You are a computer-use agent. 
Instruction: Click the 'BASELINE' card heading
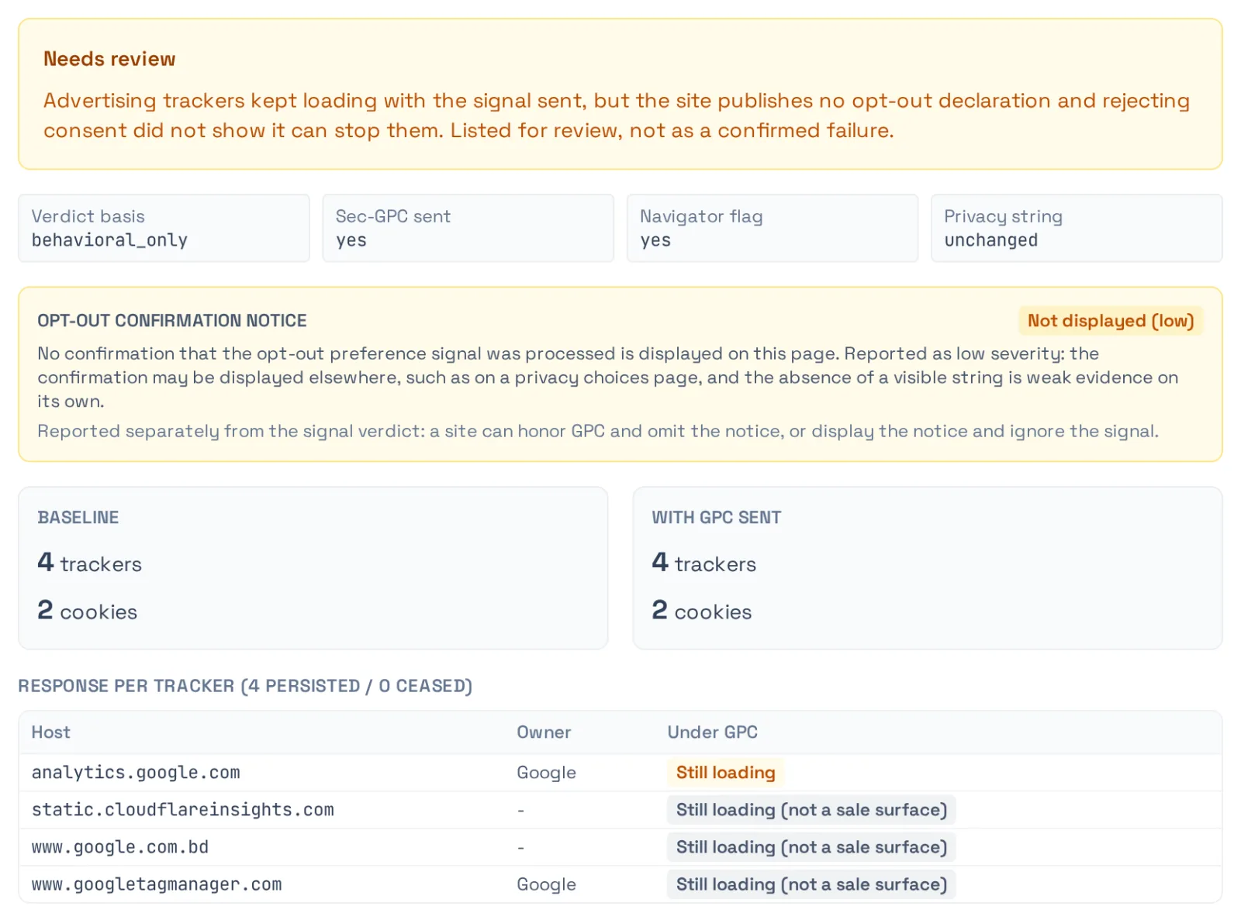tap(78, 518)
